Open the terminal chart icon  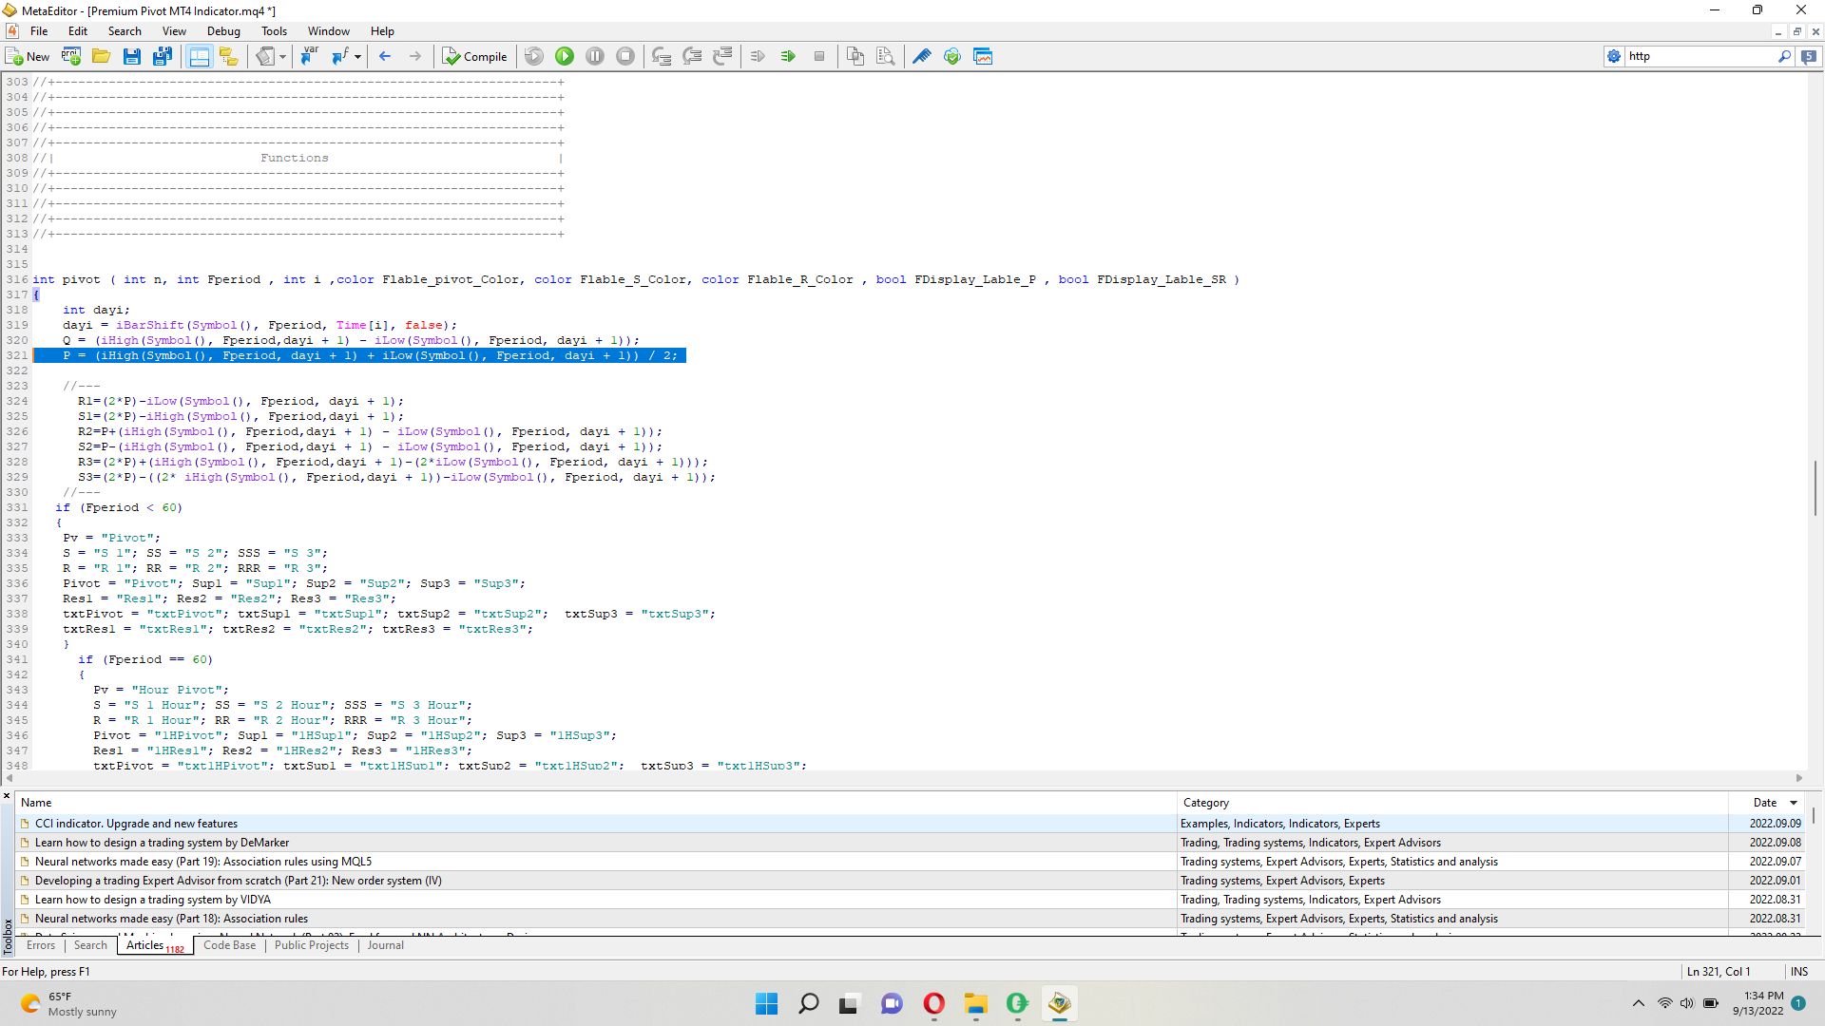pyautogui.click(x=983, y=57)
